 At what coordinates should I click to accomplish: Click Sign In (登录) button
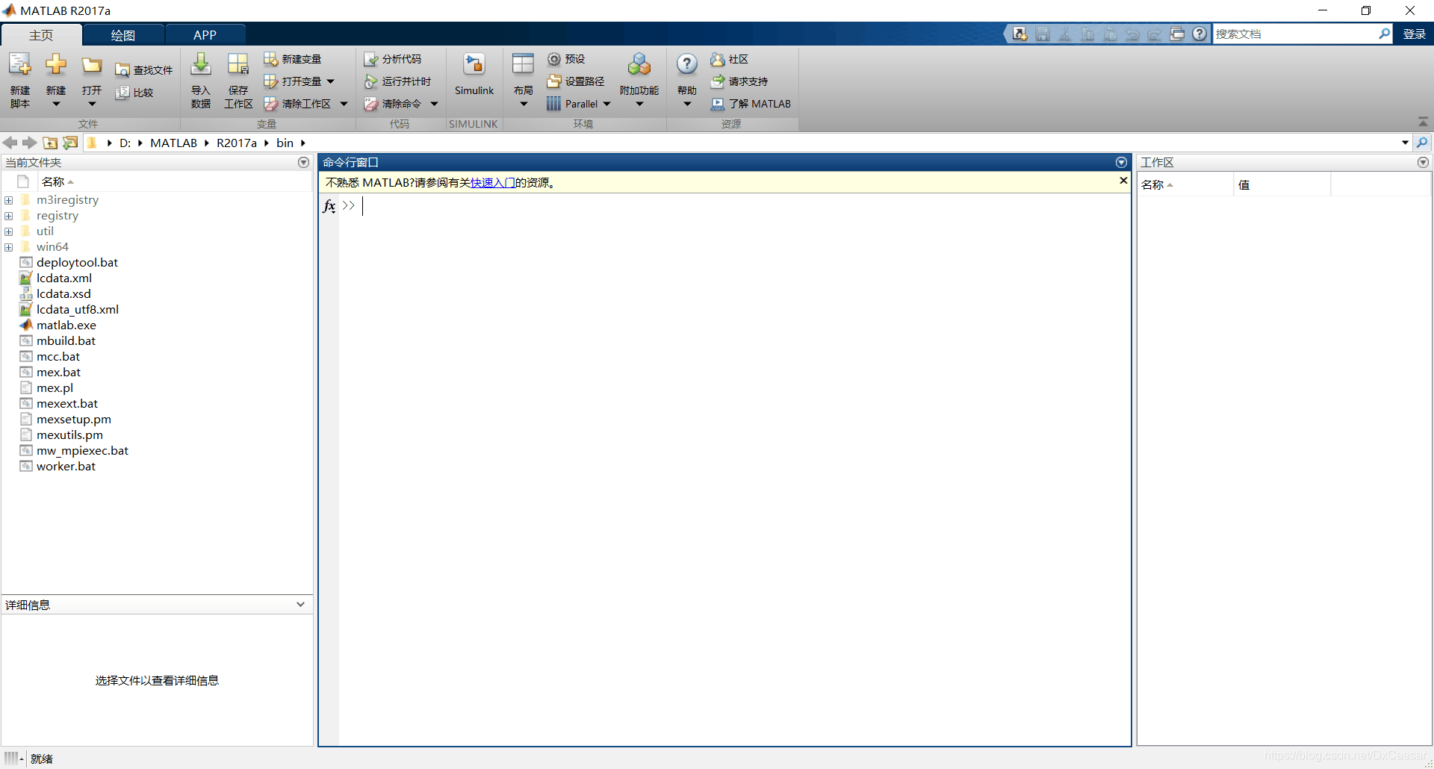click(x=1414, y=34)
